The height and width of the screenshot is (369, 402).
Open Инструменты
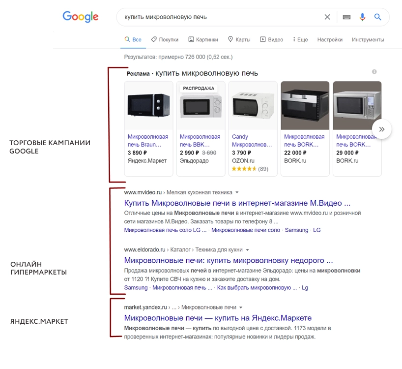tap(368, 39)
